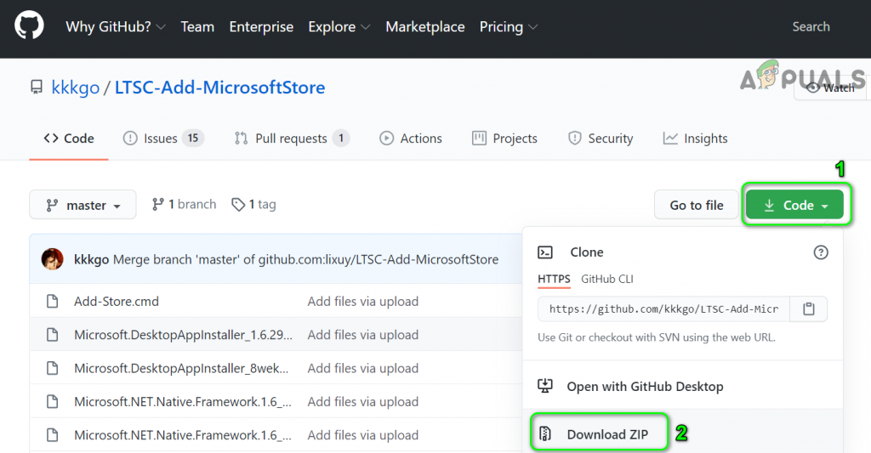The height and width of the screenshot is (453, 871).
Task: Click the help question mark icon near Clone
Action: pos(820,252)
